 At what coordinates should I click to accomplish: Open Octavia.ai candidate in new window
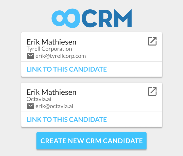(x=152, y=91)
